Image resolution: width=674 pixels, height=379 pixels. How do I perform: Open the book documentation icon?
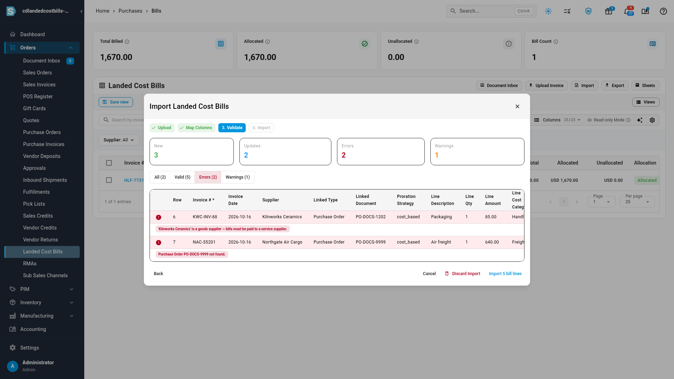point(645,11)
